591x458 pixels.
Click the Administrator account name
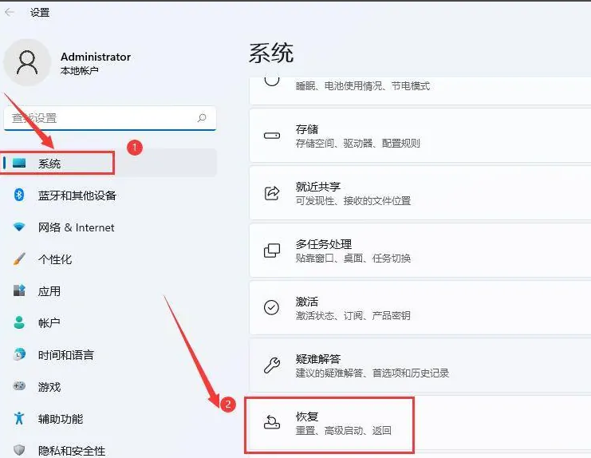pos(96,57)
